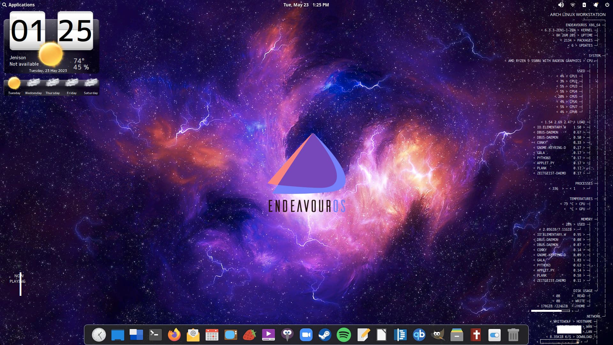Click the Jenison location label
613x345 pixels.
(18, 57)
